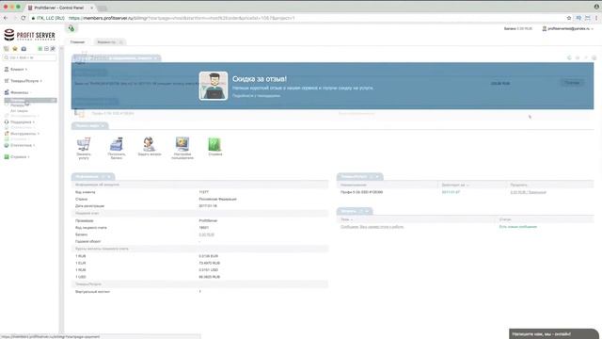
Task: Expand the Статистика menu section
Action: pyautogui.click(x=20, y=145)
